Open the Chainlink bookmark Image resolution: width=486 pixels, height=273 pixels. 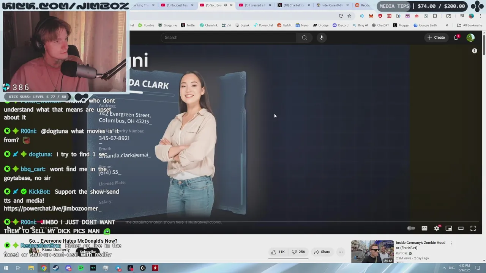point(209,25)
